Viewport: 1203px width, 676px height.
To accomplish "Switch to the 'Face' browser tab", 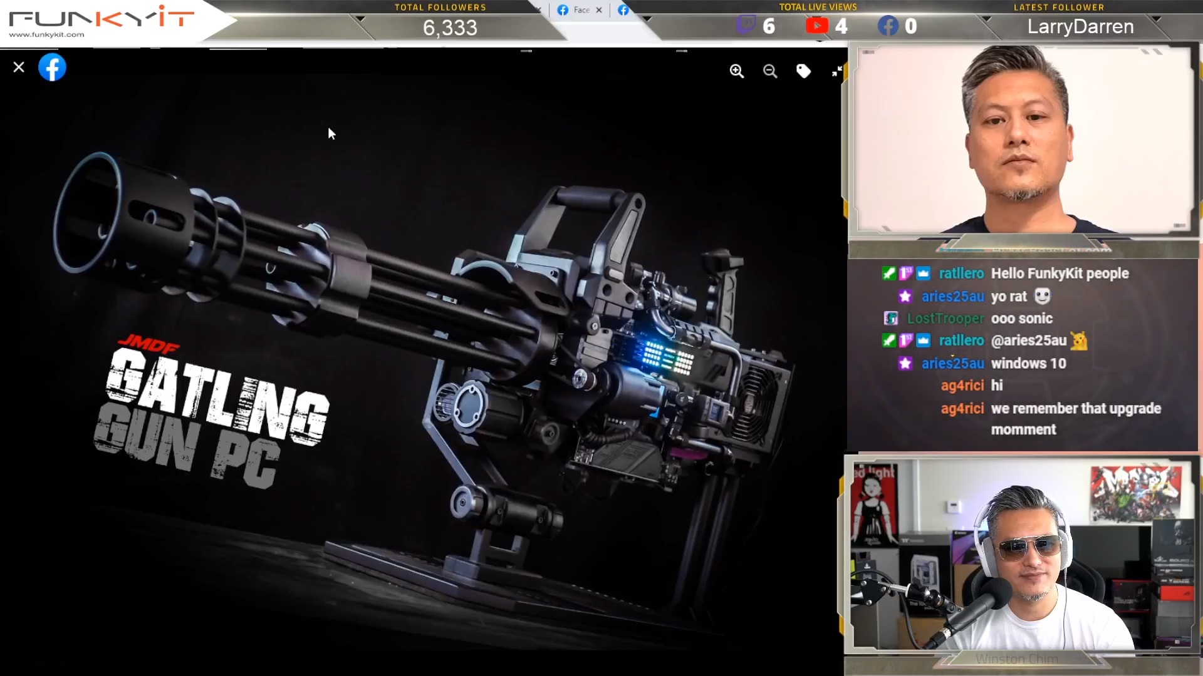I will pos(574,10).
